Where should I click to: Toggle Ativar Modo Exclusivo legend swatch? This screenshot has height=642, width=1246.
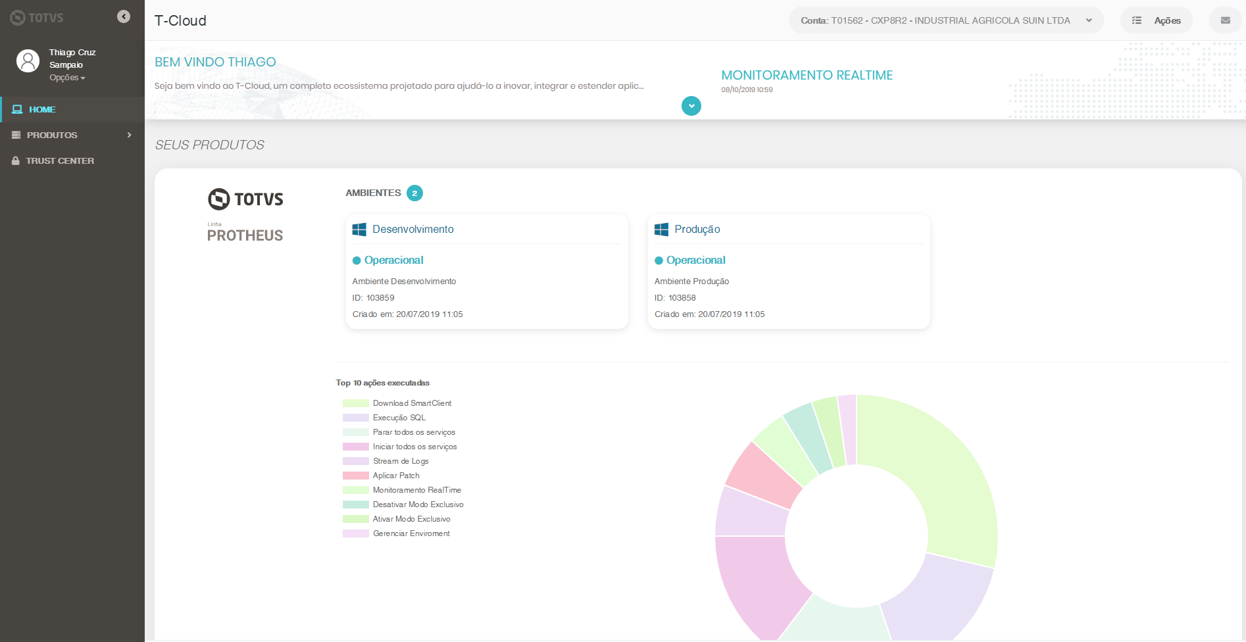coord(356,519)
